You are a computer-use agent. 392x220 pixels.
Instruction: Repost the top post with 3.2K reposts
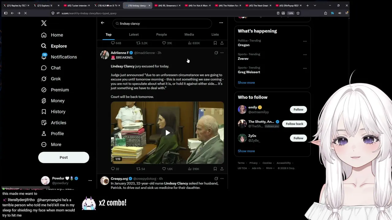[142, 43]
